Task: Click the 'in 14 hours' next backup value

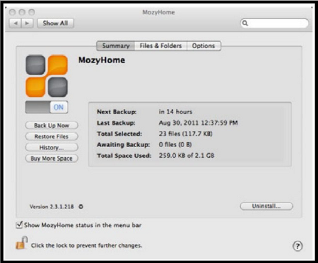Action: [x=175, y=112]
